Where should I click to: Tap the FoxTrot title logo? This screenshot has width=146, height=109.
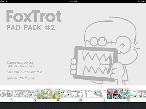[34, 16]
